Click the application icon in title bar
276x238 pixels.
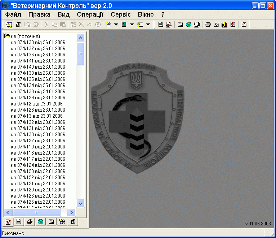[x=5, y=5]
